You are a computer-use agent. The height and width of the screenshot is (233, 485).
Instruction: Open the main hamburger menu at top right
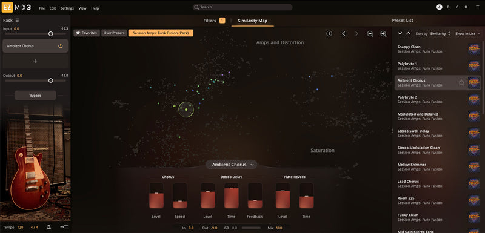[478, 7]
